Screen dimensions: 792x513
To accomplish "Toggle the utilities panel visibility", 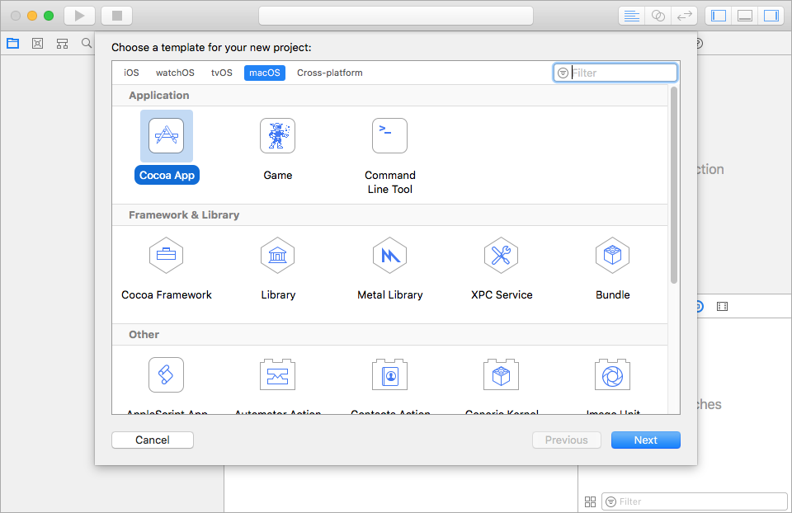I will pyautogui.click(x=771, y=16).
